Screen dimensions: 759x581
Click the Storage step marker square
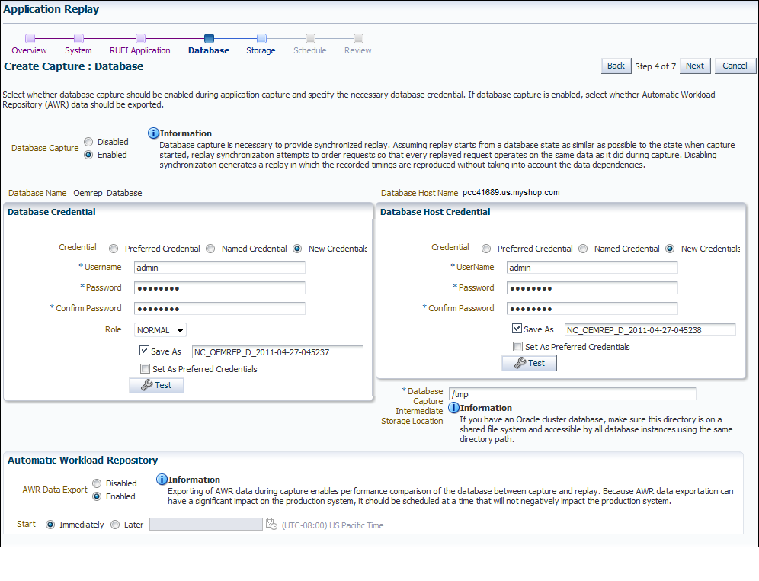[x=261, y=38]
